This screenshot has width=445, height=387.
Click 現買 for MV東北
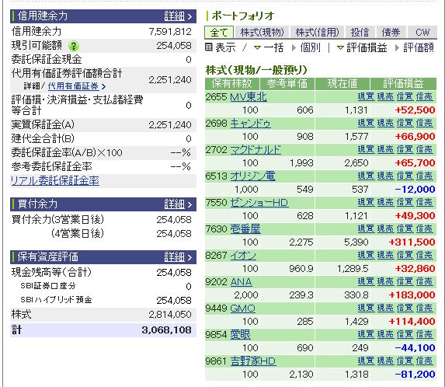click(x=366, y=96)
